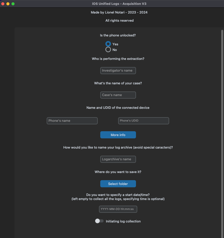Image resolution: width=224 pixels, height=238 pixels.
Task: Focus the Case's name text field
Action: 118,95
